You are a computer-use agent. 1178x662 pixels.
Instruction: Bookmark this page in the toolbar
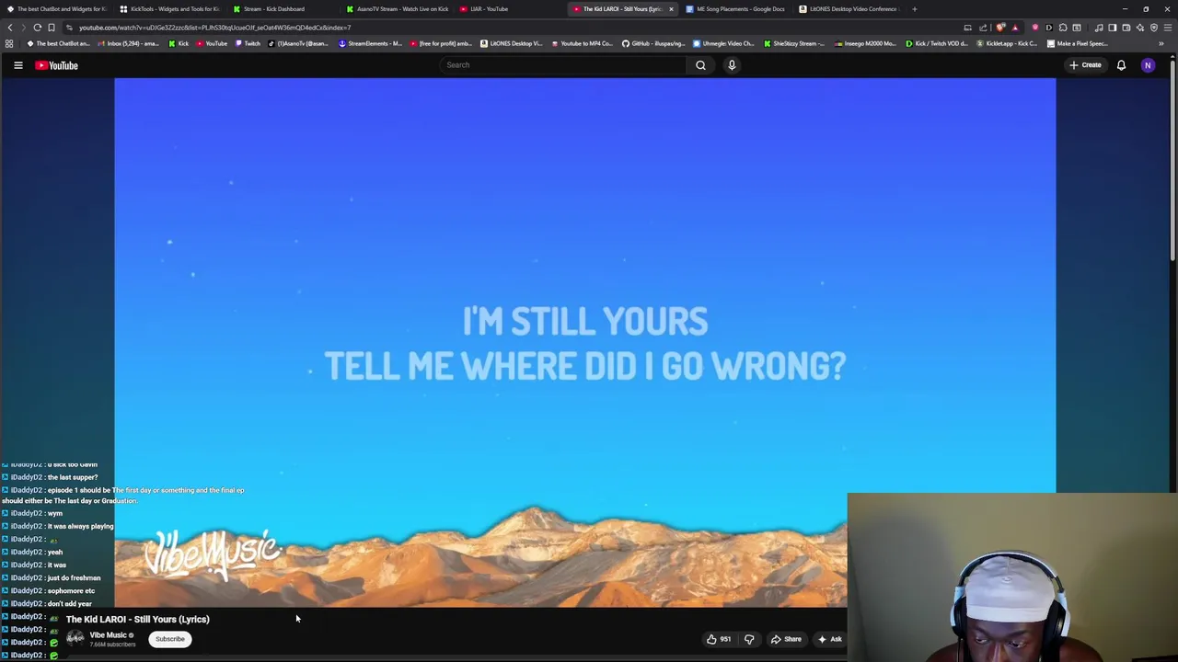pos(52,28)
